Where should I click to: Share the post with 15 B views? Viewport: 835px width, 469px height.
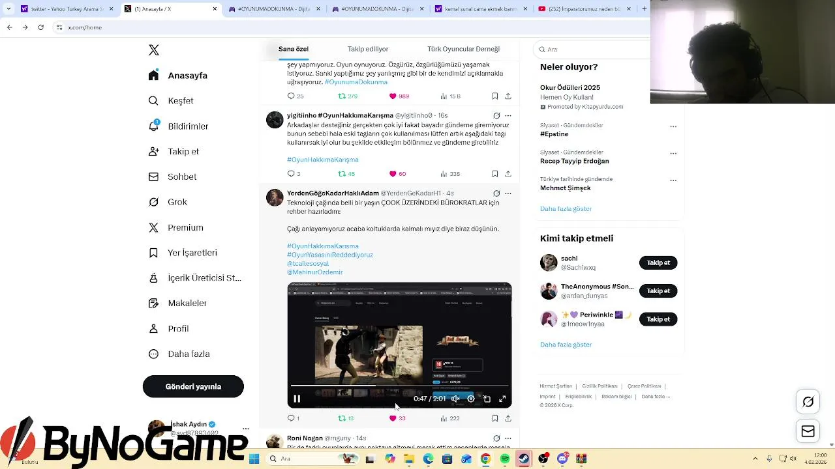(508, 96)
